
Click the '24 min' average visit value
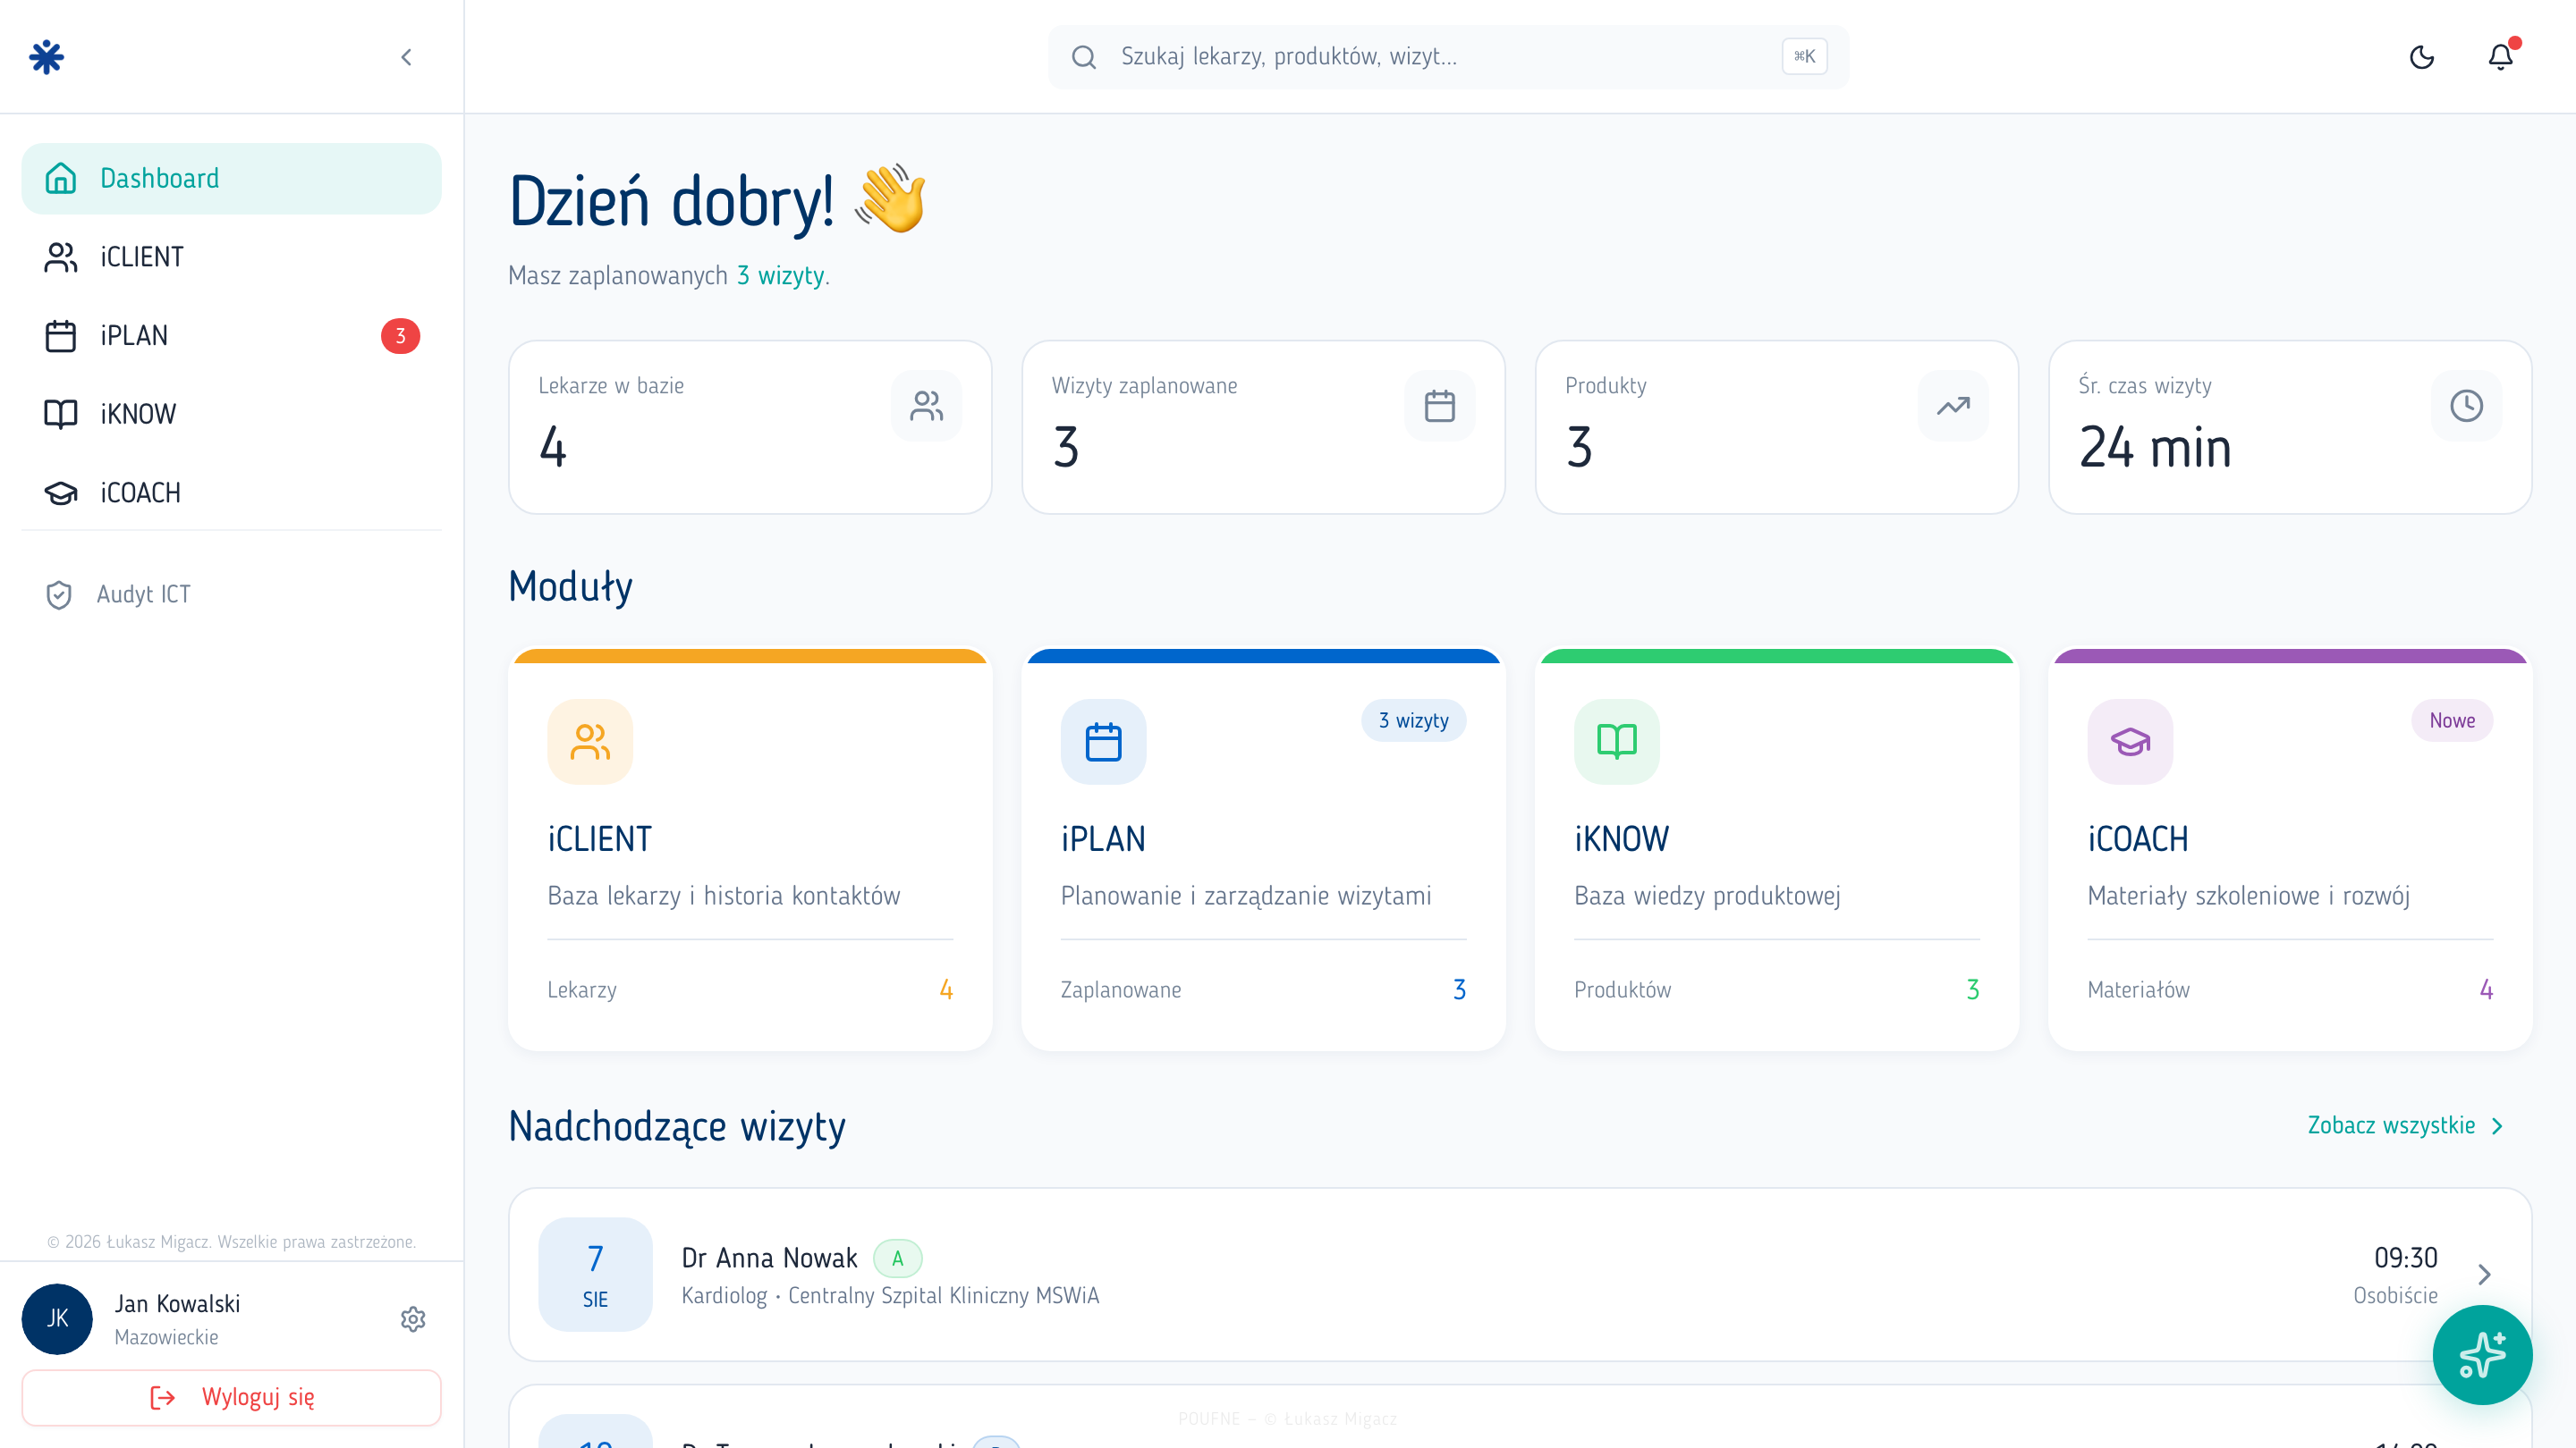click(2155, 447)
